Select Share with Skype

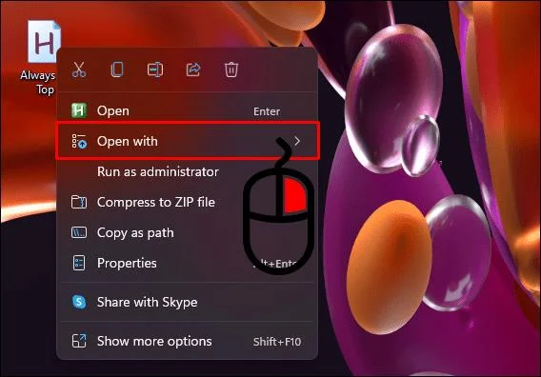pos(187,302)
